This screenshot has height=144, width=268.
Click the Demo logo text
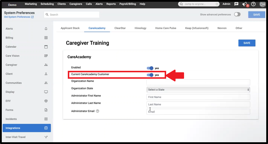12,5
